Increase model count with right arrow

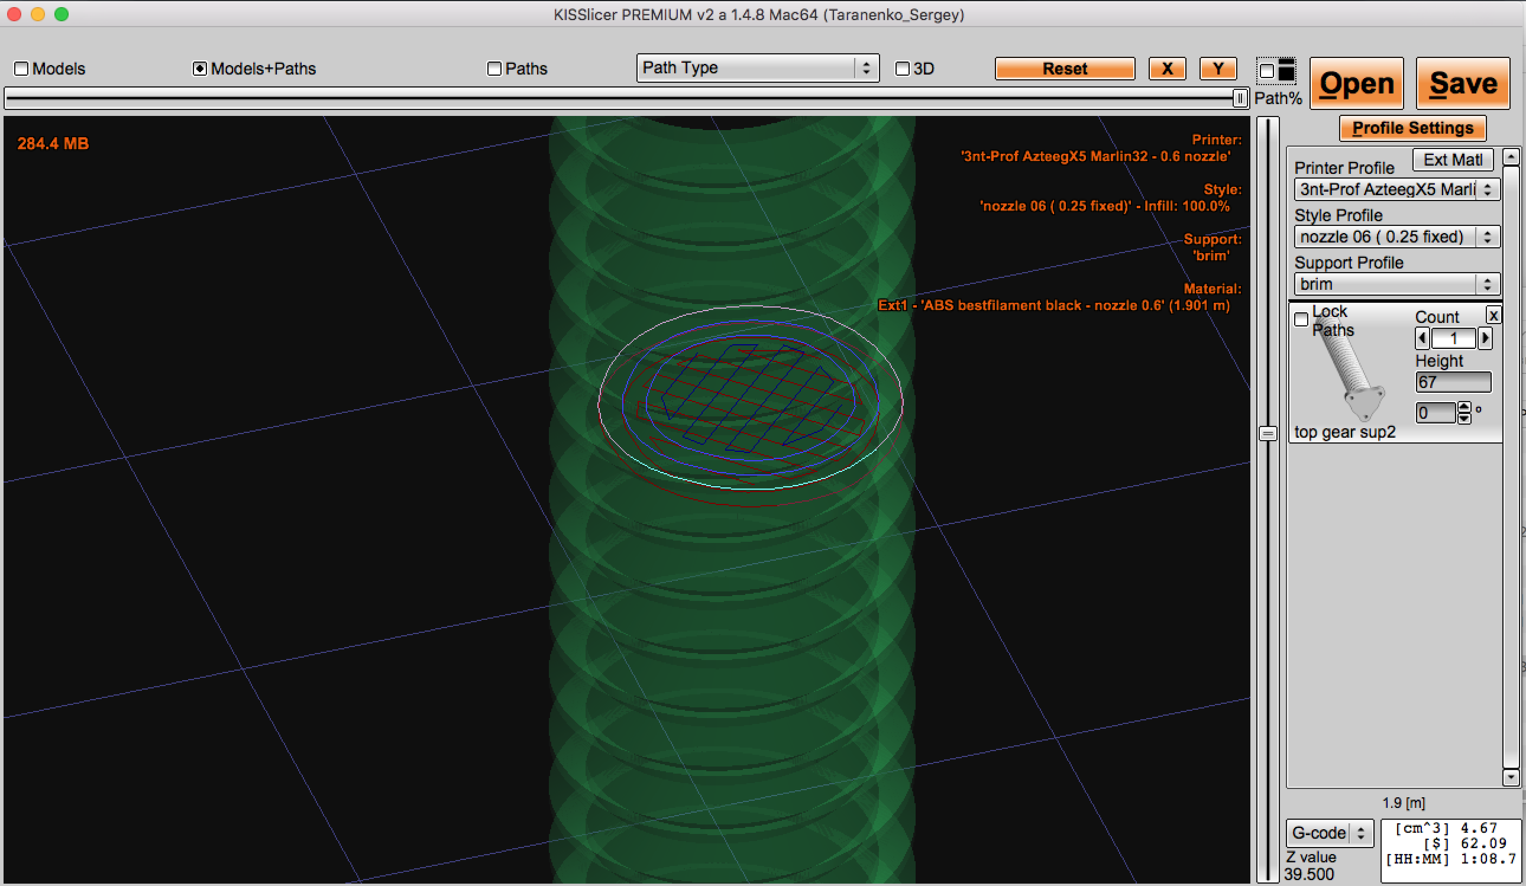tap(1485, 338)
